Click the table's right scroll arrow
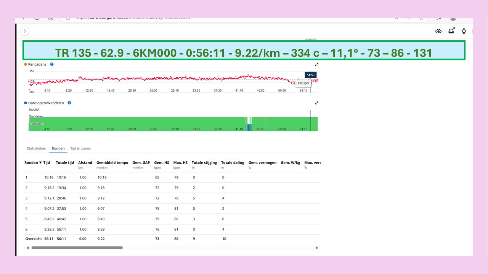 (317, 248)
